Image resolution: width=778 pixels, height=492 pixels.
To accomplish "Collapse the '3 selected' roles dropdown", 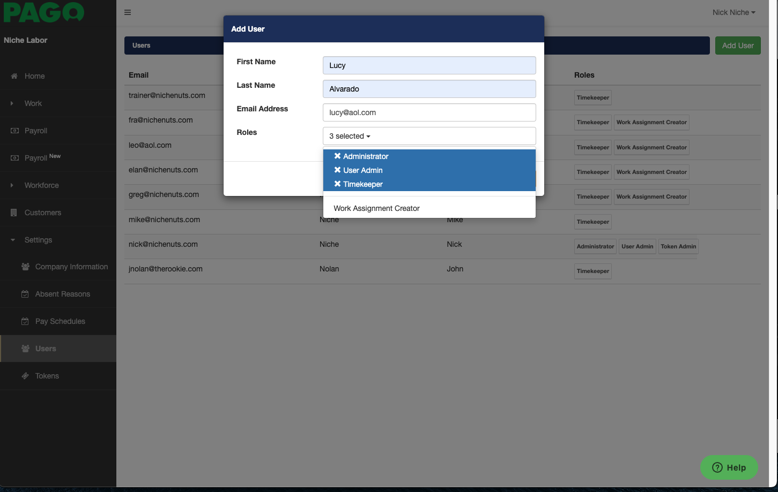I will [x=429, y=136].
